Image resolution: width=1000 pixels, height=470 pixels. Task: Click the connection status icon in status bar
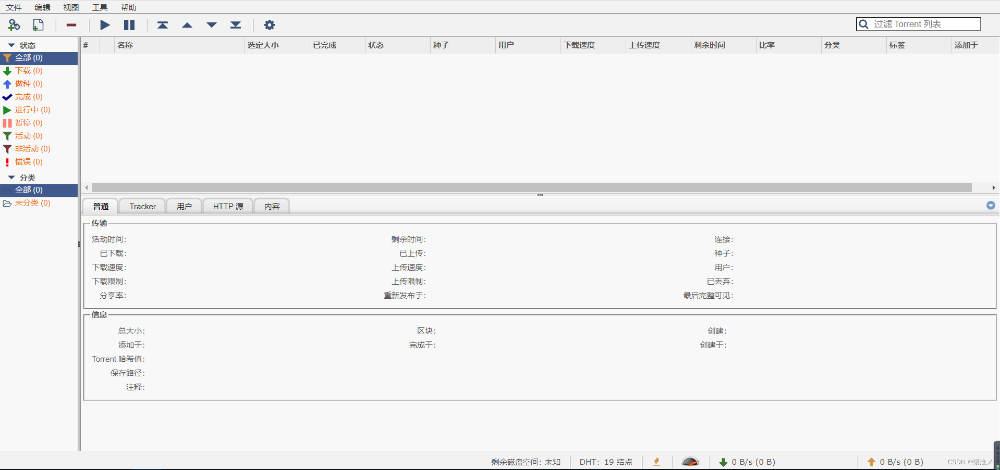[x=657, y=462]
